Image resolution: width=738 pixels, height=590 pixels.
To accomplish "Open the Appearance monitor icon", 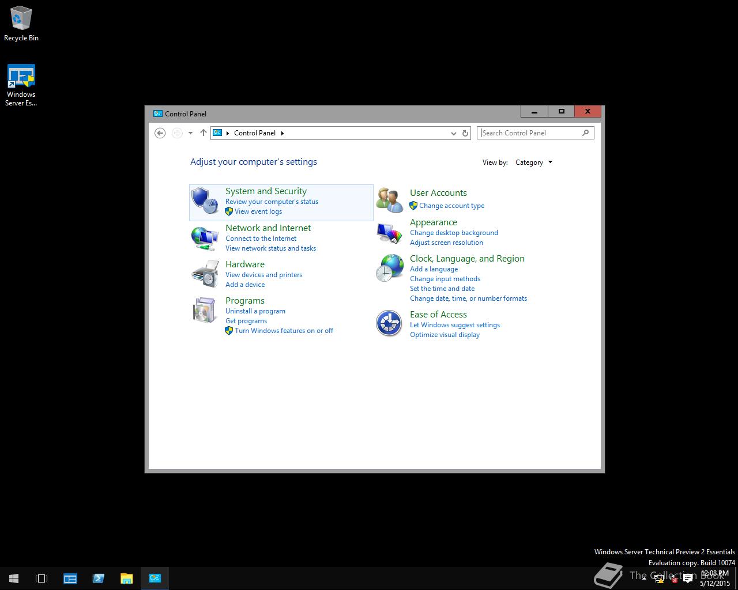I will point(390,233).
